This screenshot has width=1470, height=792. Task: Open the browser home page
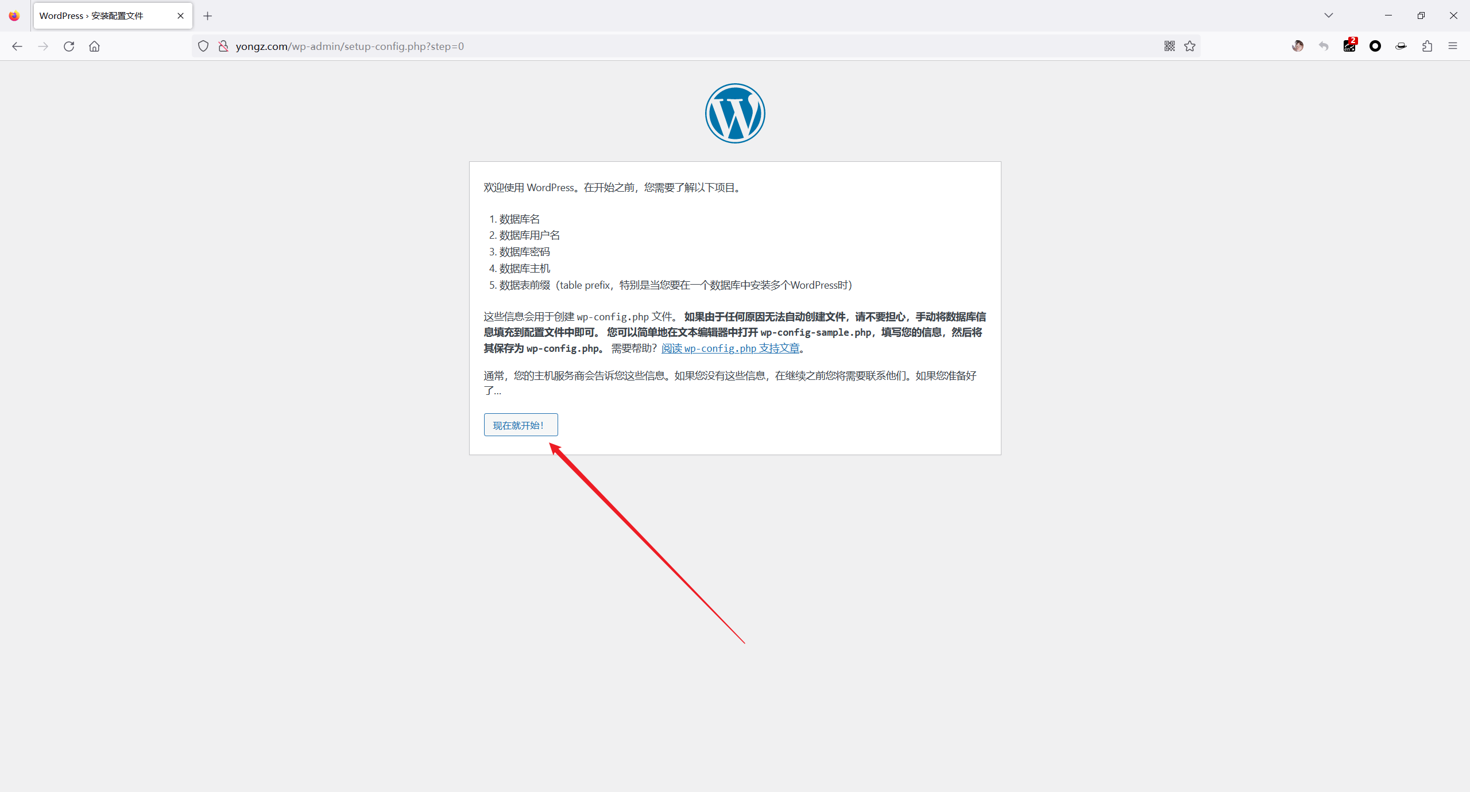click(x=94, y=46)
